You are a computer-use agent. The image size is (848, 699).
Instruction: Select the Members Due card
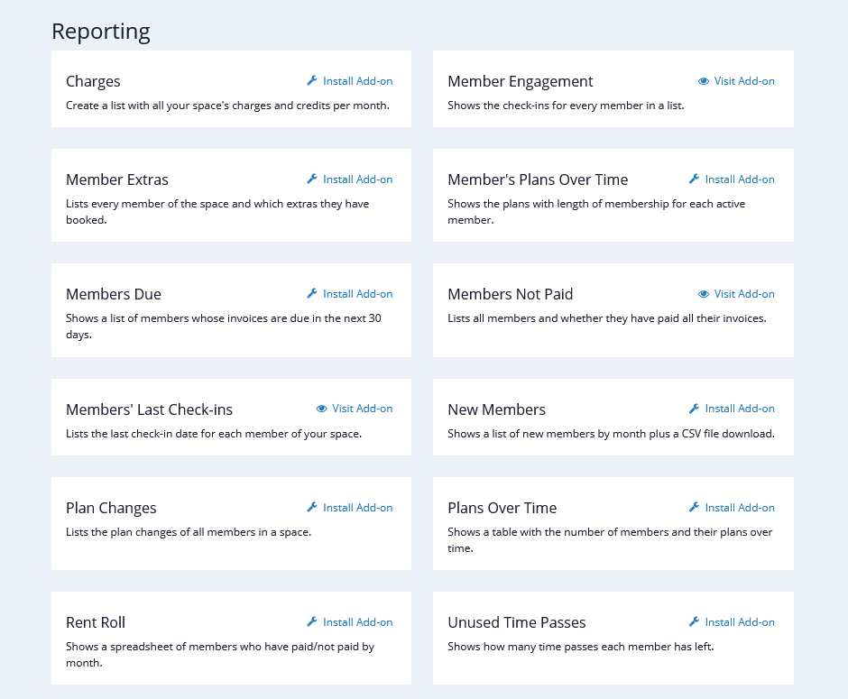tap(231, 310)
